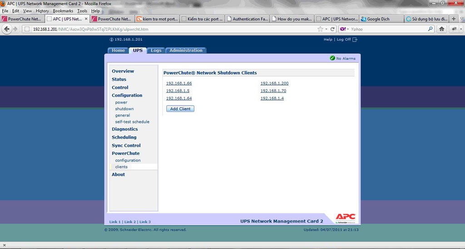Image resolution: width=465 pixels, height=249 pixels.
Task: Click the Link 1 footer link
Action: (115, 222)
